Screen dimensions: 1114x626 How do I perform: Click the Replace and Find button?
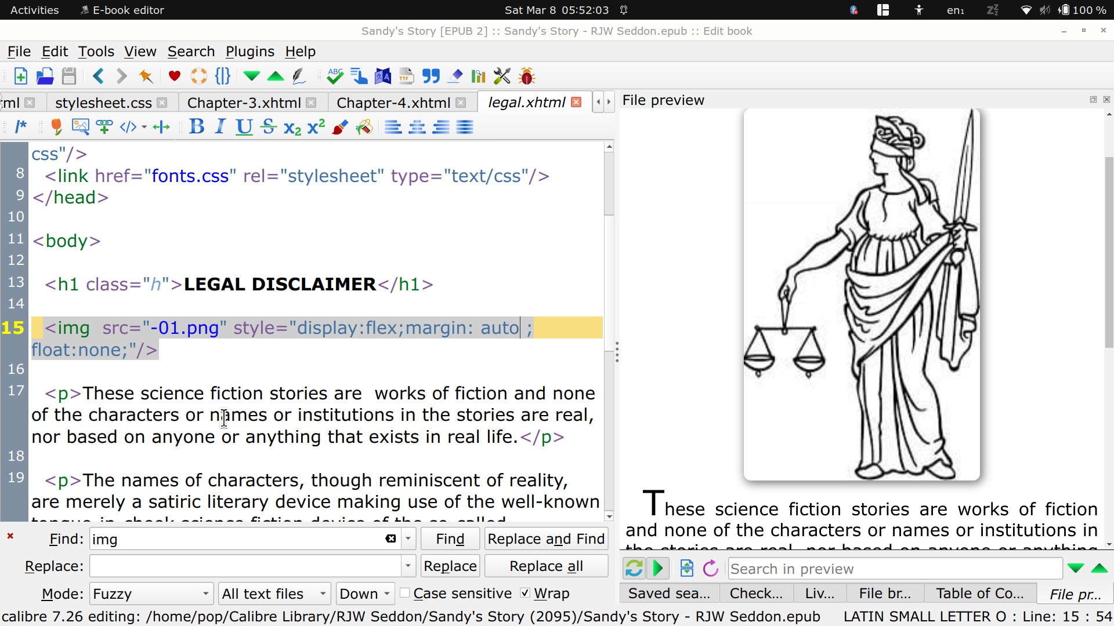point(545,539)
